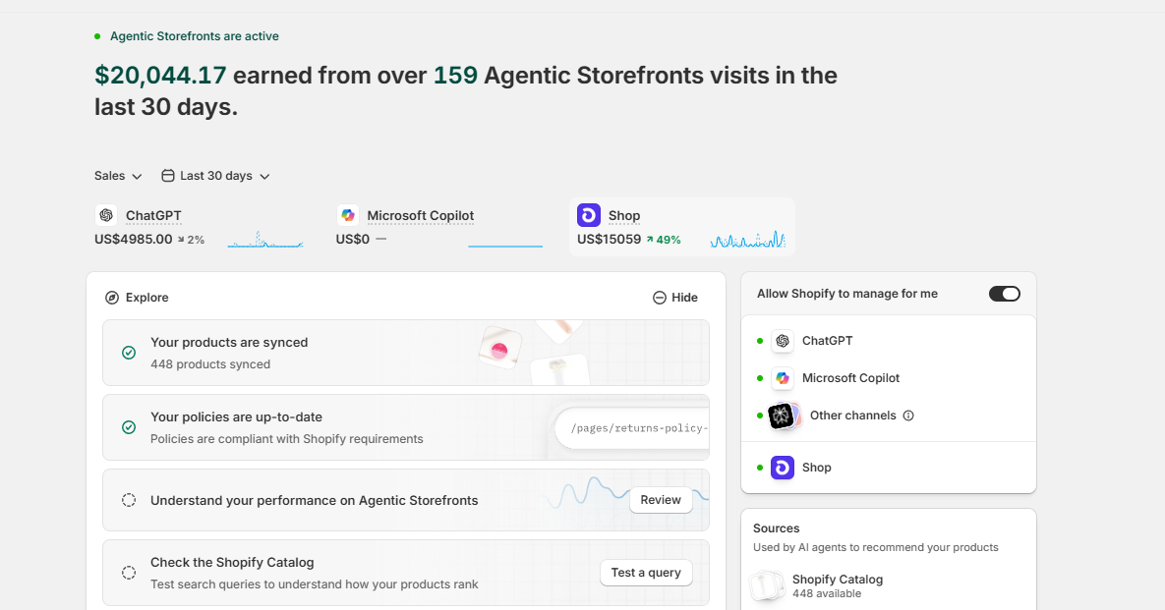
Task: Hide the Explore section
Action: point(675,298)
